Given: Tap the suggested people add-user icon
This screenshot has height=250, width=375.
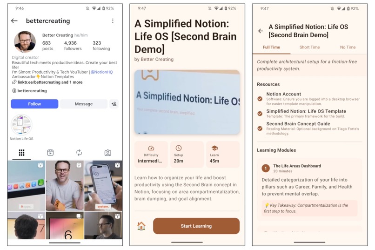Looking at the screenshot, I should 114,104.
